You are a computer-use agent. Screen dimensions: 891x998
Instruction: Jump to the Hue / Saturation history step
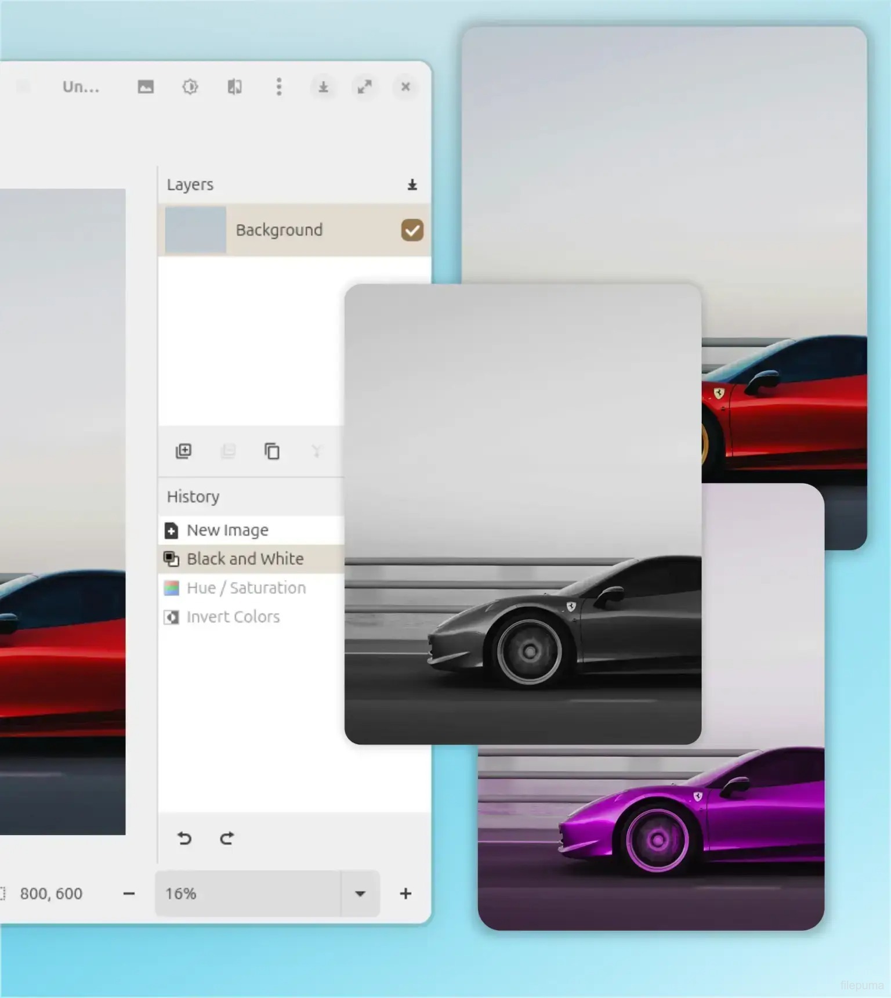246,588
